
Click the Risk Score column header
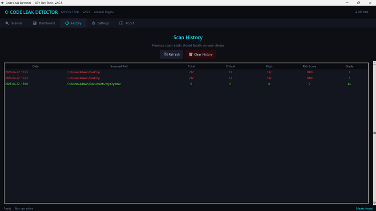pos(309,66)
